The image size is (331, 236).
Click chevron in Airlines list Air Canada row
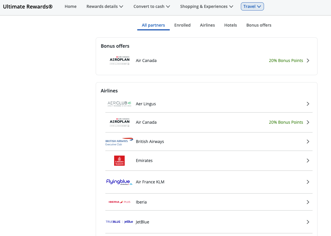[x=308, y=122]
